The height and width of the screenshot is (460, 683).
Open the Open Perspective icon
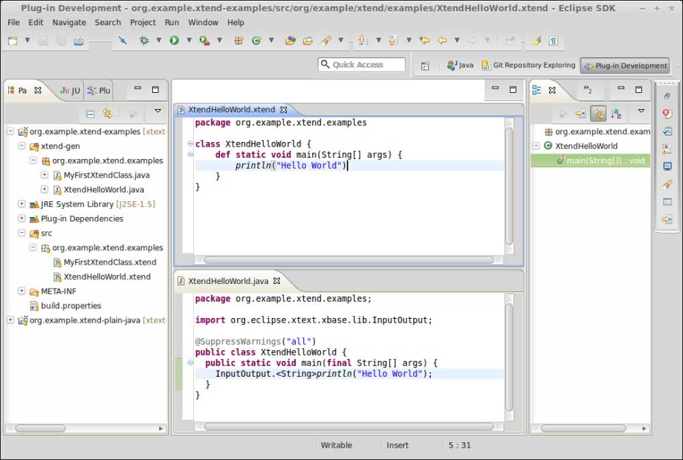click(x=425, y=66)
